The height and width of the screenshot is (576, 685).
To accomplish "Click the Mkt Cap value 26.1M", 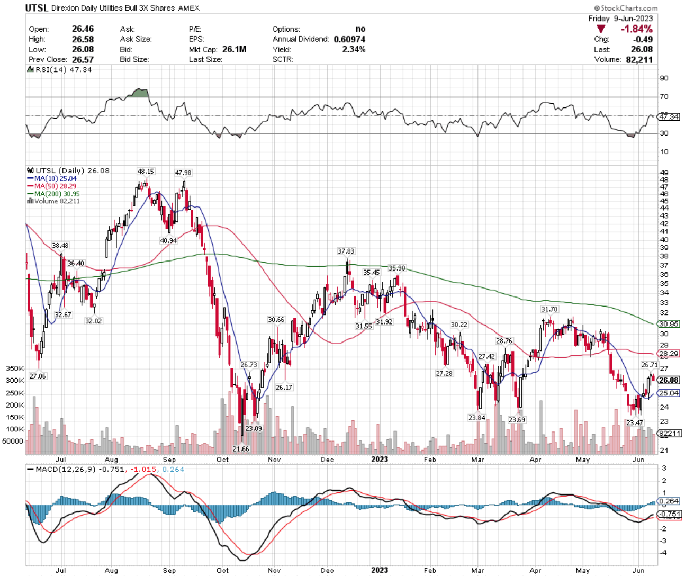I will pos(234,49).
